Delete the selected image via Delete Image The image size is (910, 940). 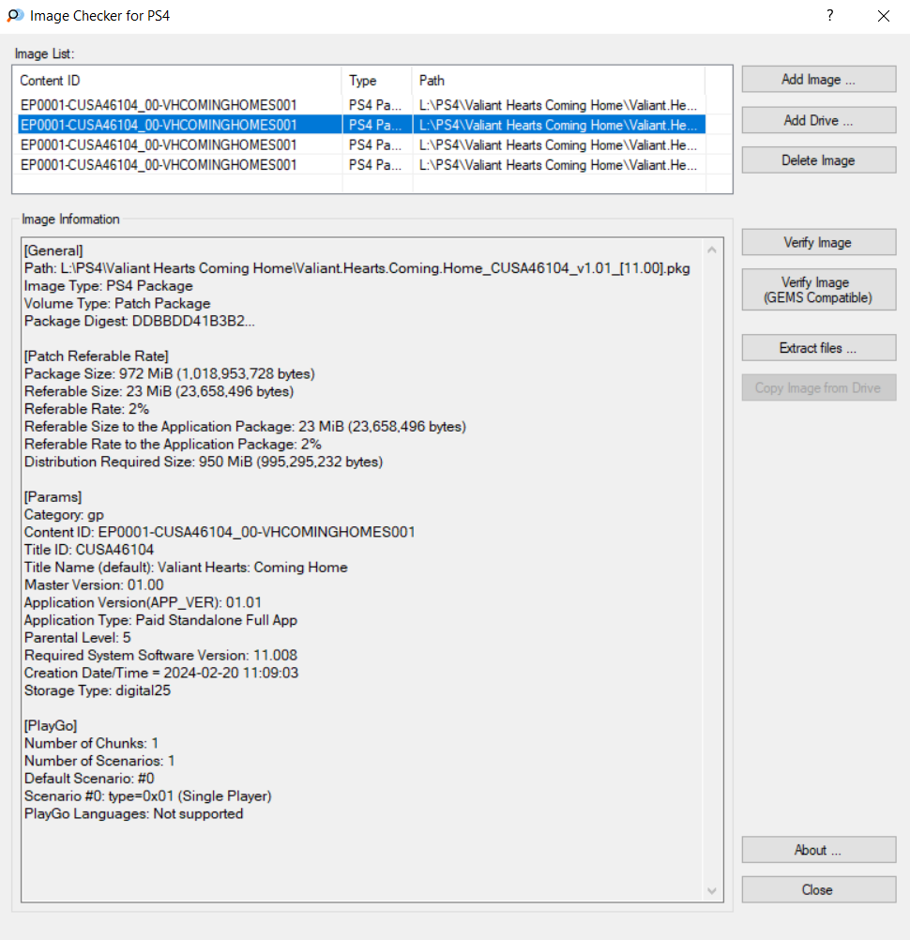818,160
